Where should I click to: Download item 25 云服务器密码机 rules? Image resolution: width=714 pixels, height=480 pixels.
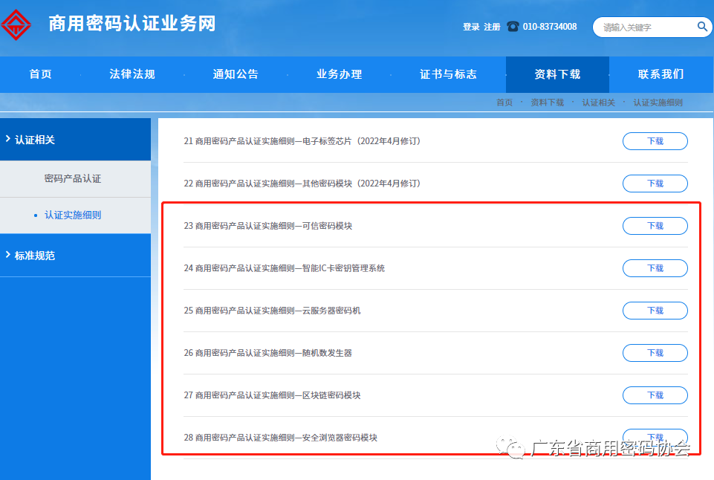(x=655, y=311)
